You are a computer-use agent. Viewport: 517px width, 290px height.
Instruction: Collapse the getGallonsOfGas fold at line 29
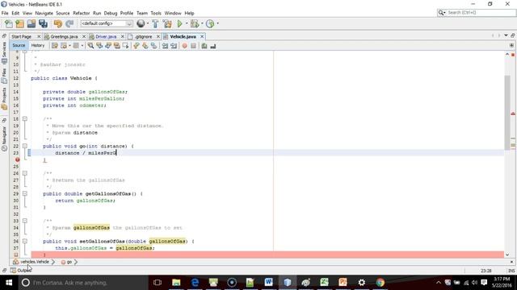(x=25, y=193)
